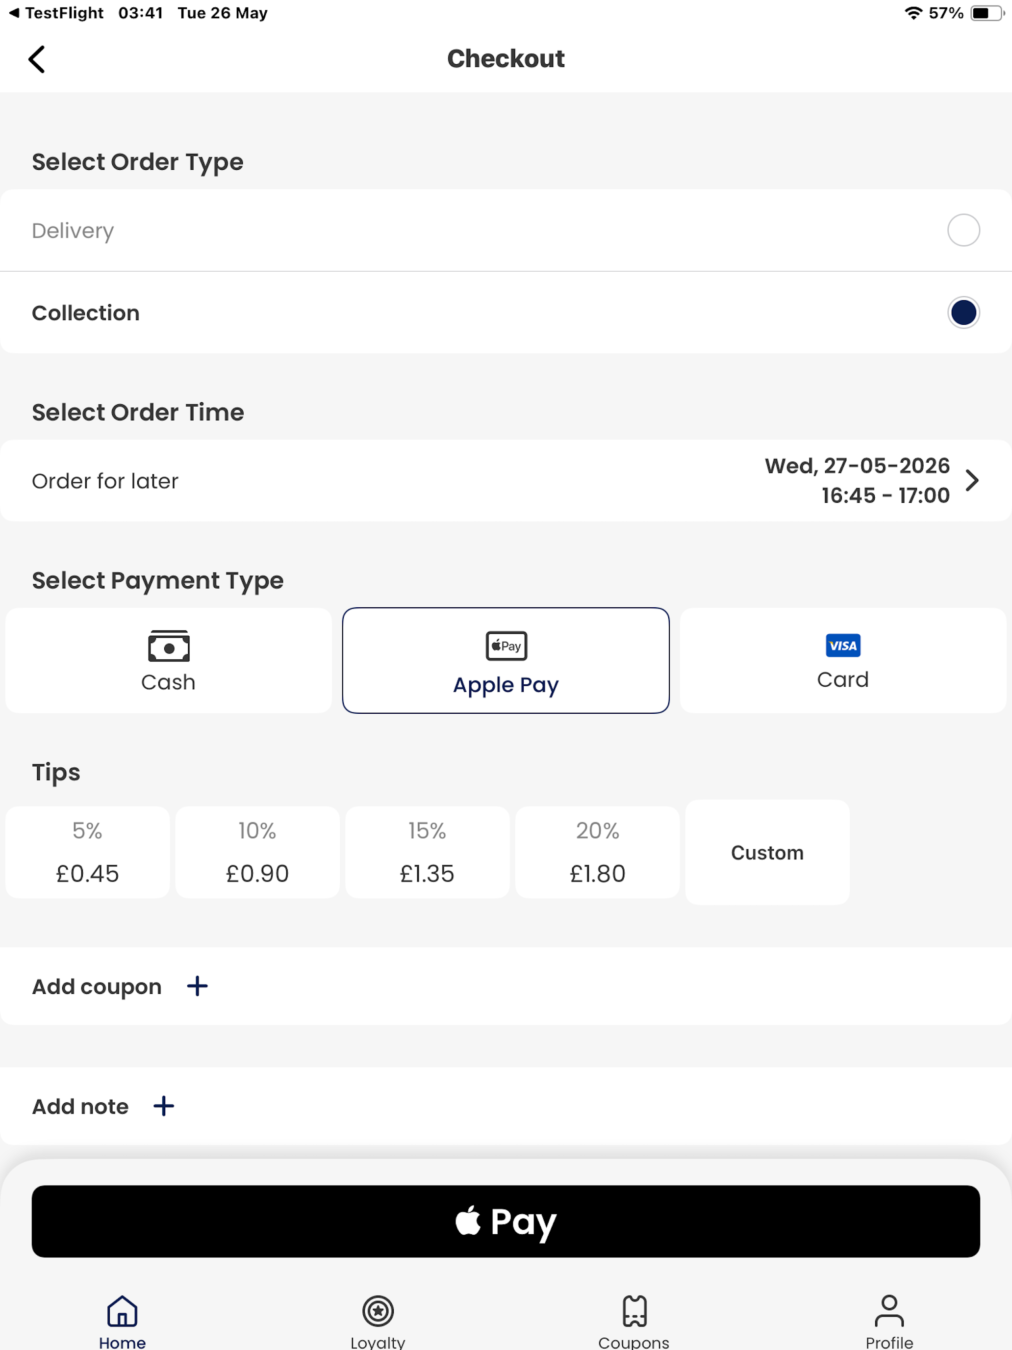Tap the Checkout page title
Screen dimensions: 1012x1350
point(506,58)
